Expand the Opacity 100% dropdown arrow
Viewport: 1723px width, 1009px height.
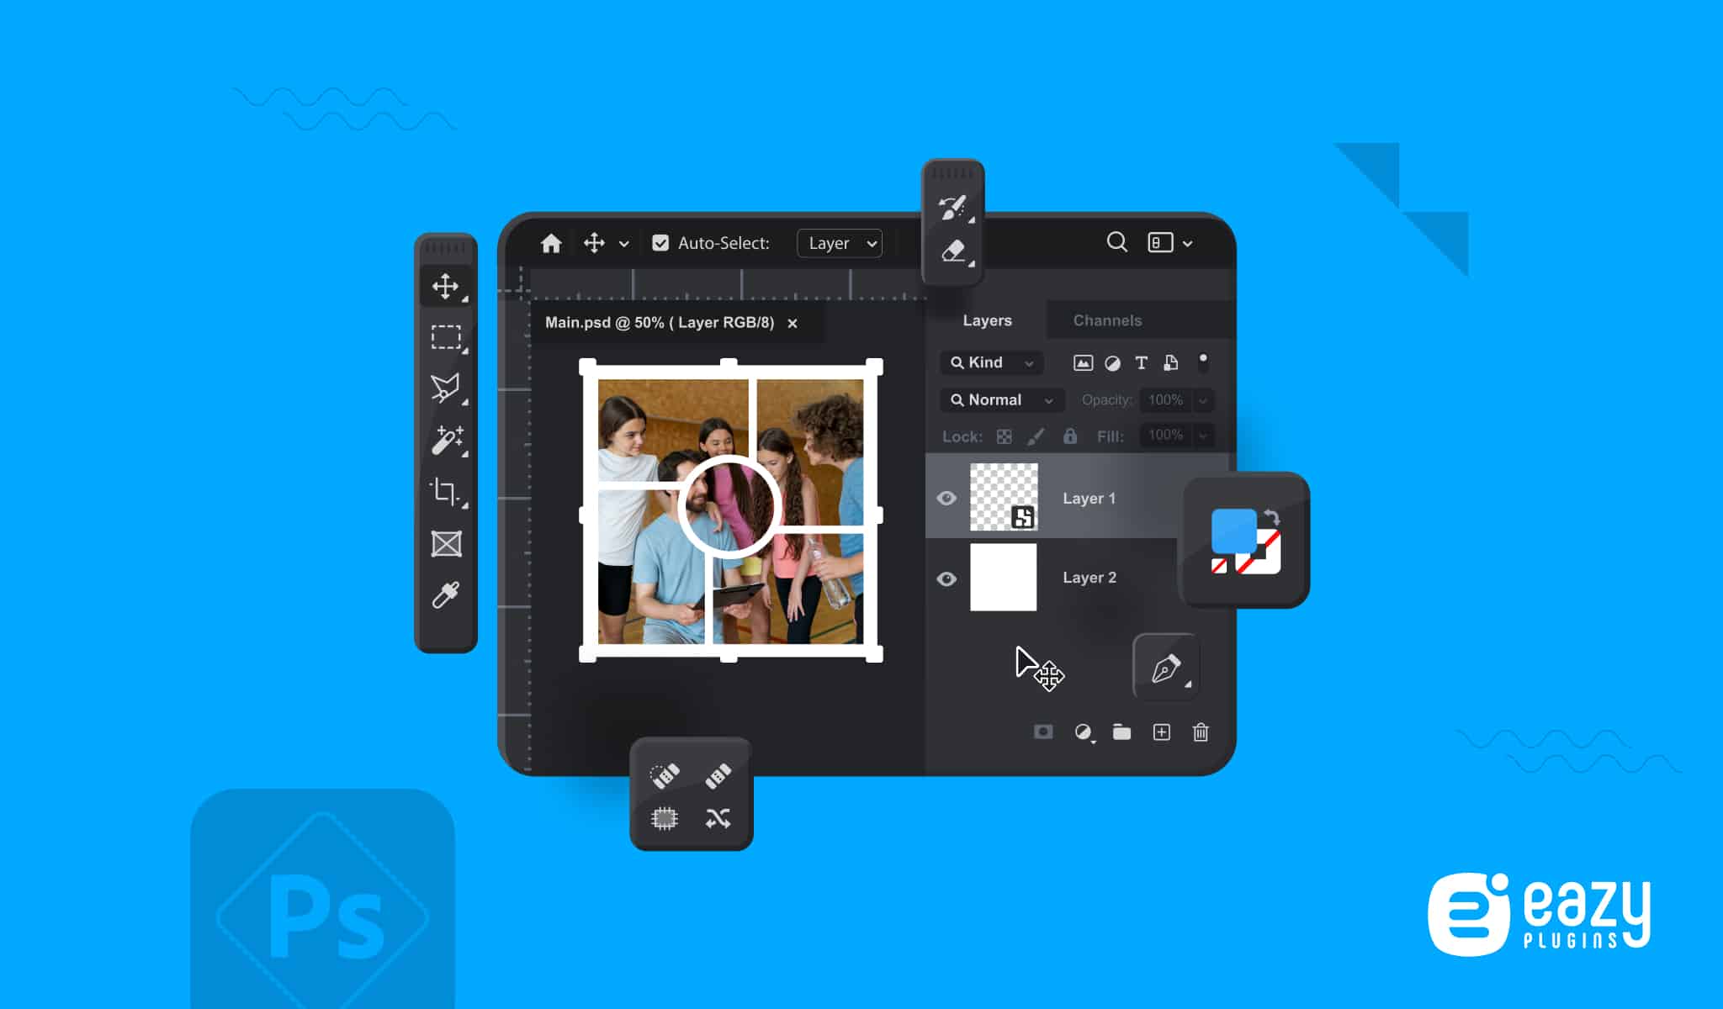(x=1203, y=400)
